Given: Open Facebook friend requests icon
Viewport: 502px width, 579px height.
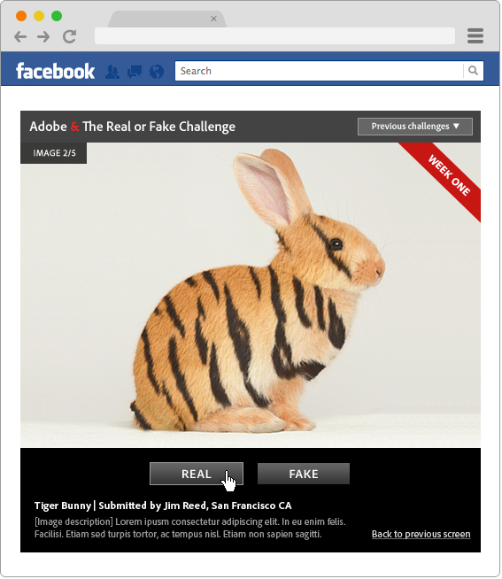Looking at the screenshot, I should point(112,72).
